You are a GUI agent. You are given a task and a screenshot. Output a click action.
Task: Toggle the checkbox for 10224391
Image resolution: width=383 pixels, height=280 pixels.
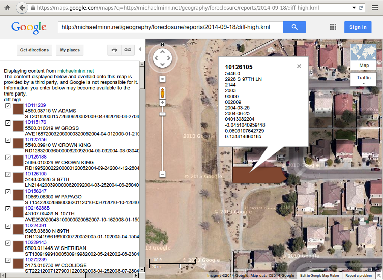pos(7,226)
